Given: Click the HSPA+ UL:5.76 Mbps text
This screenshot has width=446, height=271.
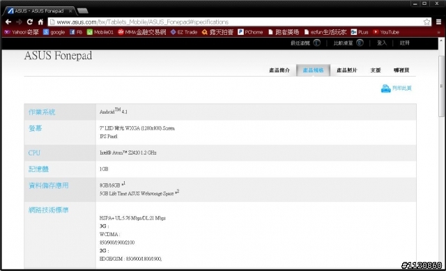Looking at the screenshot, I should point(132,218).
